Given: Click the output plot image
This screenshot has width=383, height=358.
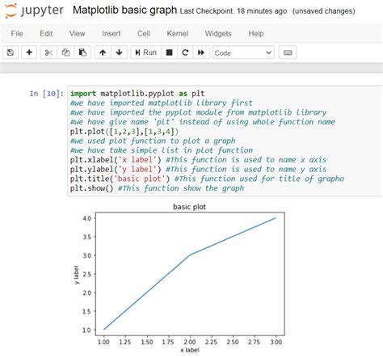Looking at the screenshot, I should [179, 278].
